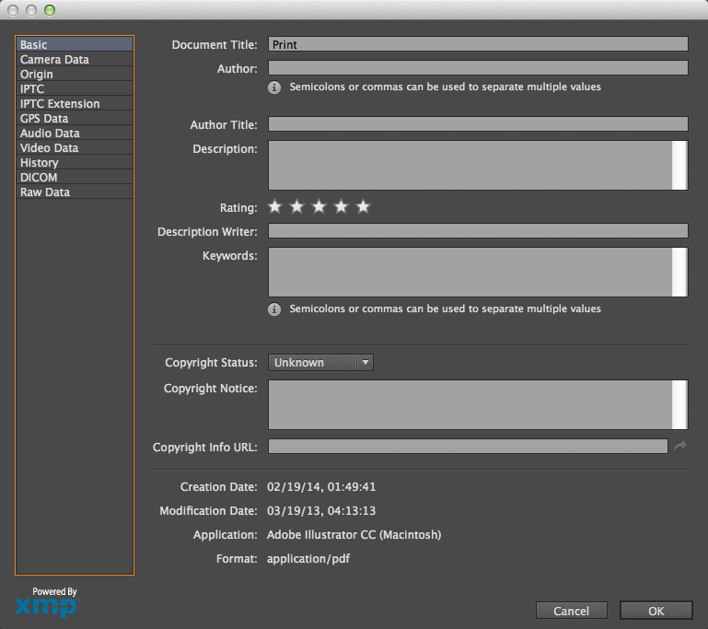Set rating to one star
The width and height of the screenshot is (708, 629).
[x=274, y=207]
